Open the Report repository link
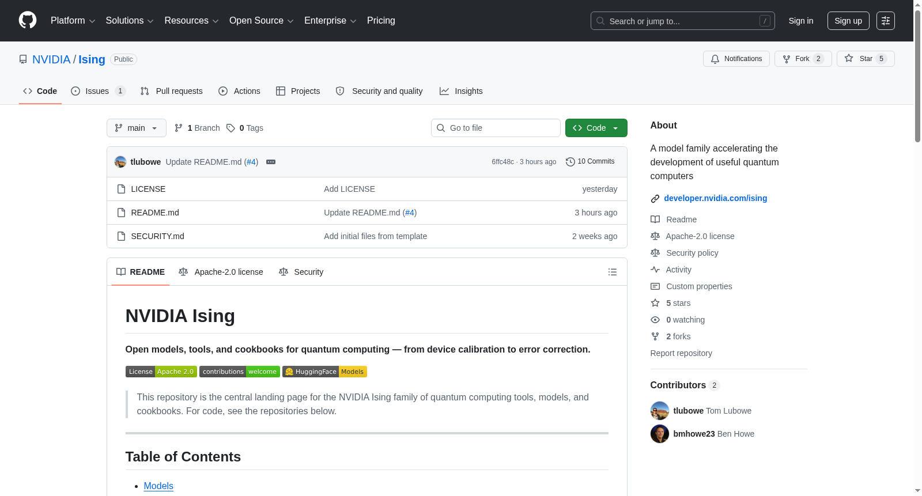The height and width of the screenshot is (496, 922). tap(681, 353)
